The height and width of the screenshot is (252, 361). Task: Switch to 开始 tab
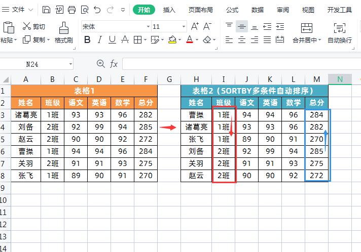pos(144,10)
